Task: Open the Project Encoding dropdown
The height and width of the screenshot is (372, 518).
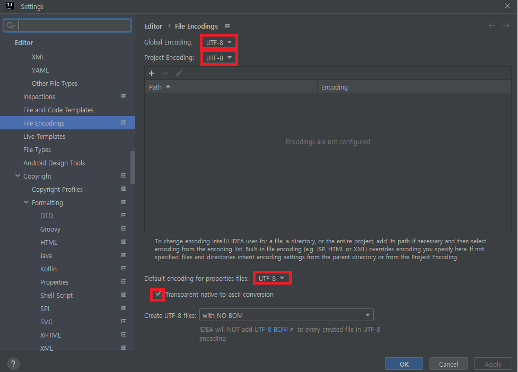Action: click(219, 58)
